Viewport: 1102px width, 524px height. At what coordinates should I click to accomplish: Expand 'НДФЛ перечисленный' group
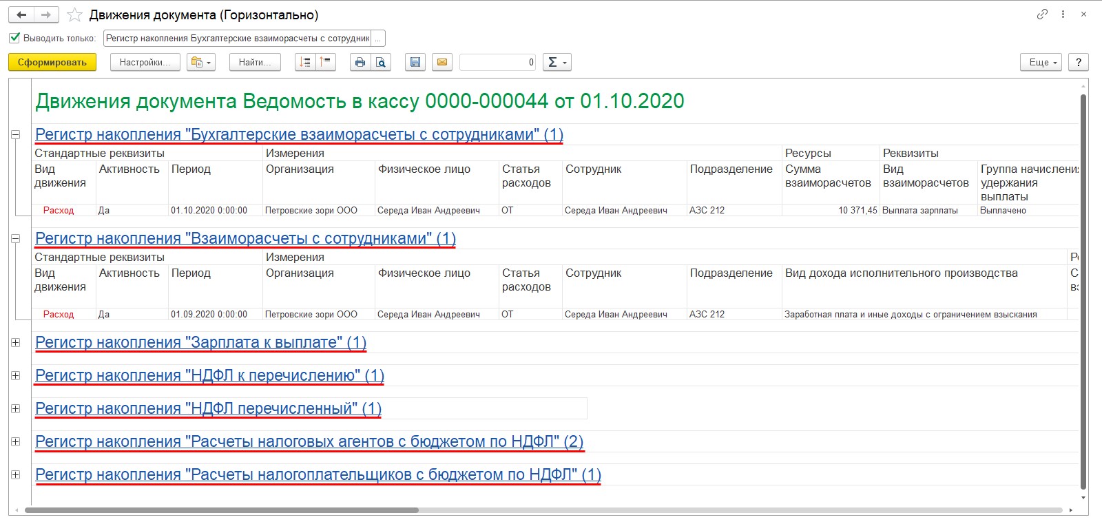click(15, 408)
